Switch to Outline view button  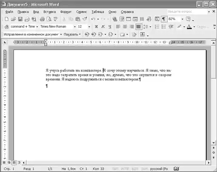[x=19, y=163]
